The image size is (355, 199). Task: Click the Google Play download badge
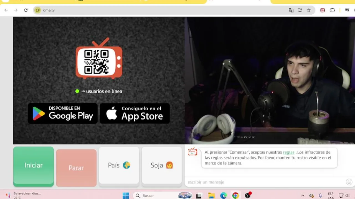(63, 114)
